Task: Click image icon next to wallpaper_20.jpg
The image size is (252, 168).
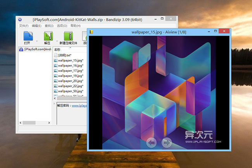Action: pyautogui.click(x=55, y=81)
